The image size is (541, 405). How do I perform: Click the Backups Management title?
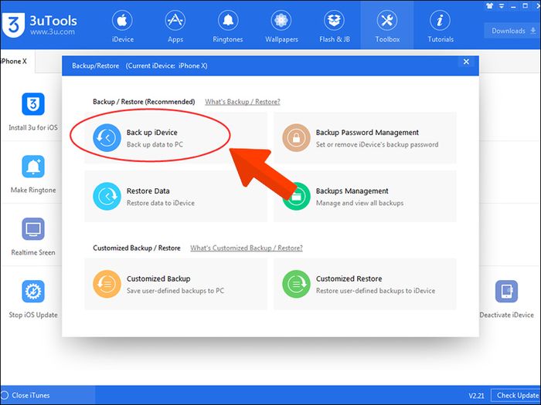(x=352, y=191)
